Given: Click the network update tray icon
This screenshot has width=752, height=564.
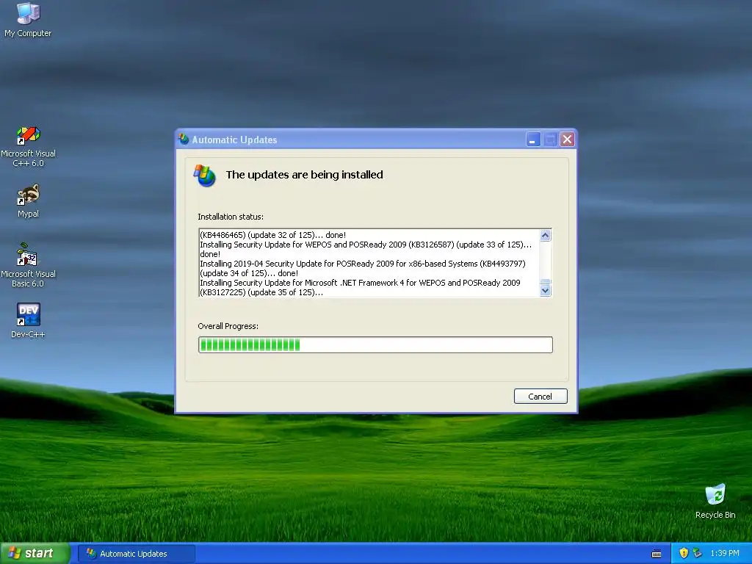Looking at the screenshot, I should pyautogui.click(x=697, y=553).
